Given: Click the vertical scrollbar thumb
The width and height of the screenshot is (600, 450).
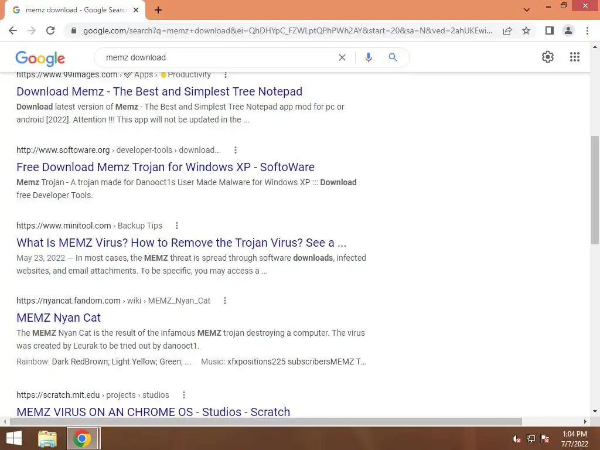Looking at the screenshot, I should tap(595, 190).
